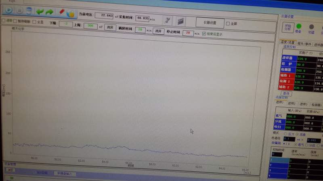Select the 氮气 radio button in 分流比 row
The width and height of the screenshot is (323, 181).
296,145
